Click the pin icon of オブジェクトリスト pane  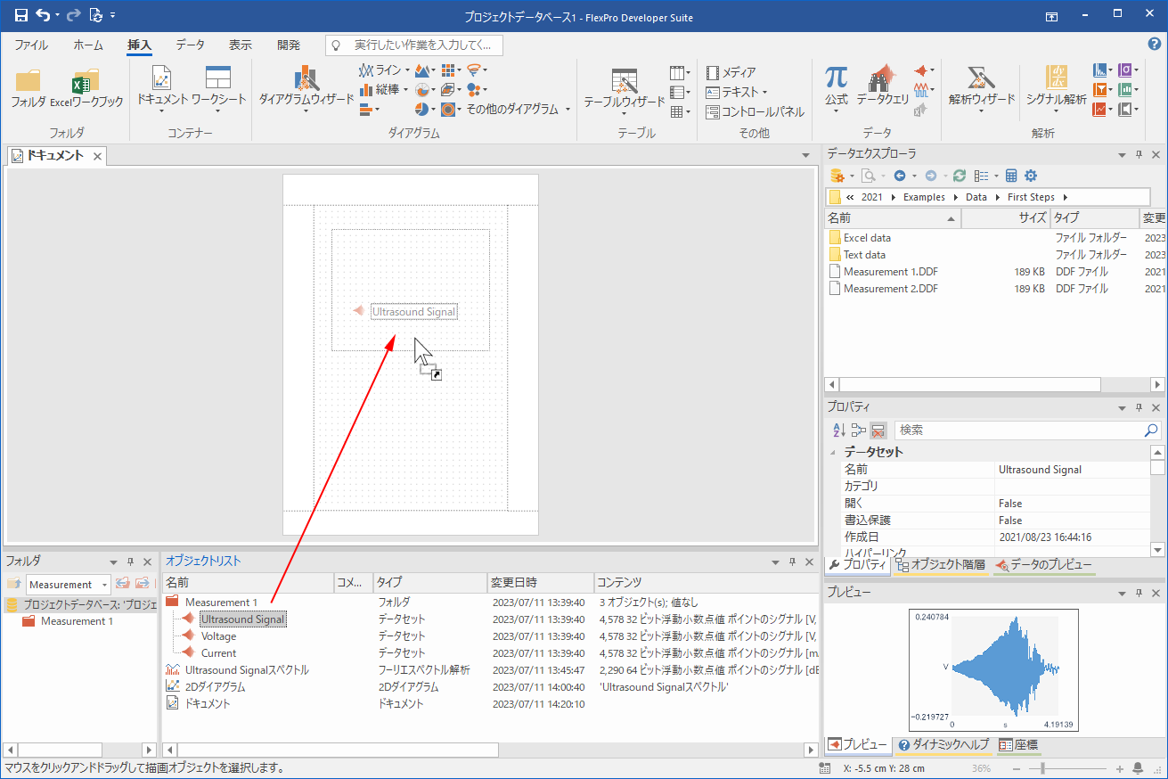[792, 562]
